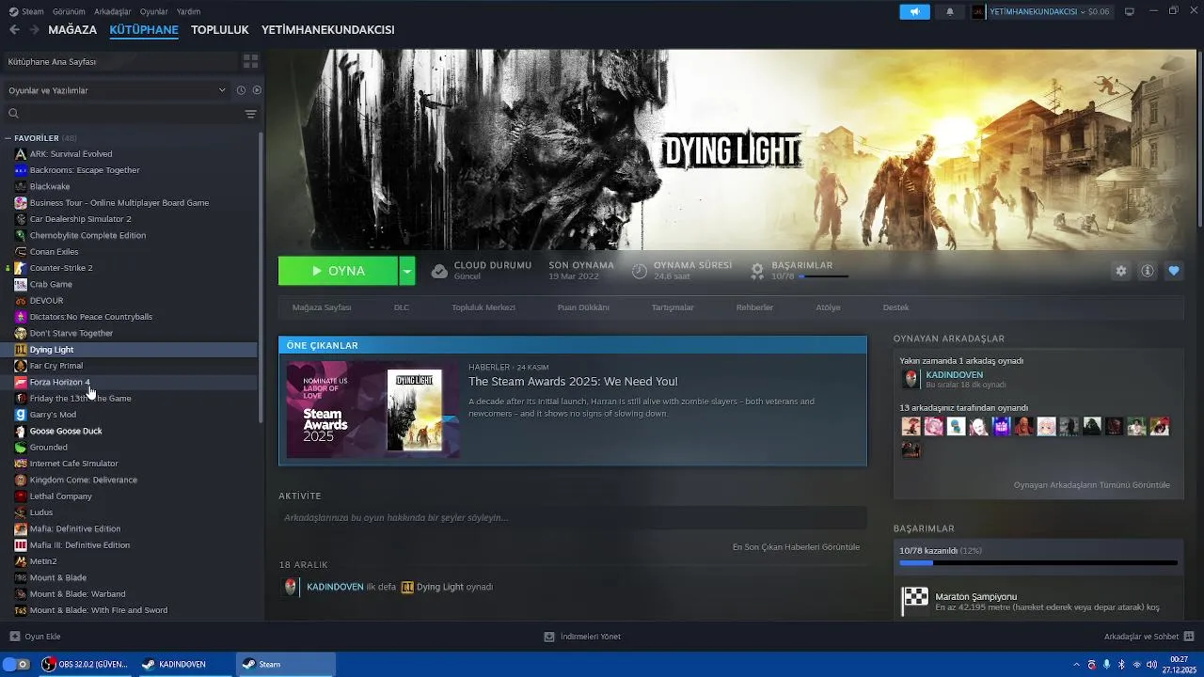Toggle the library grid view icon
Viewport: 1204px width, 677px height.
tap(250, 61)
